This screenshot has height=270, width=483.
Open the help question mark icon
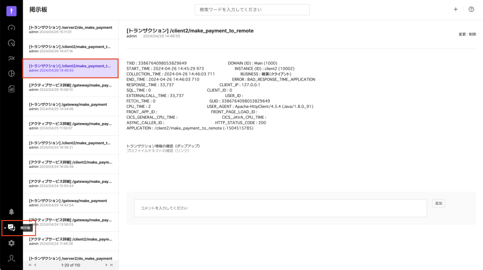(471, 9)
